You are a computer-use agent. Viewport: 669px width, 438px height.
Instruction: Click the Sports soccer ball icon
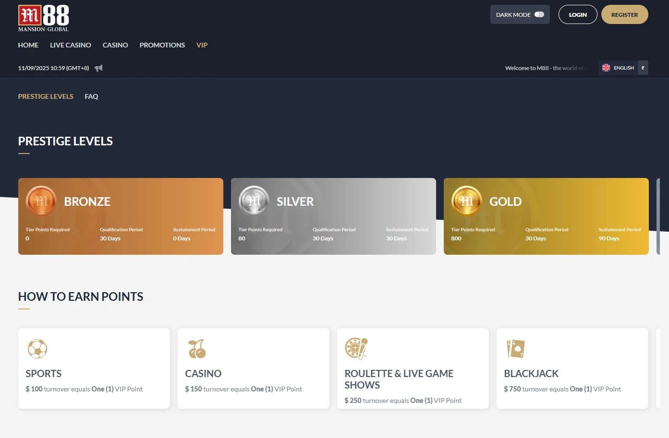point(37,349)
